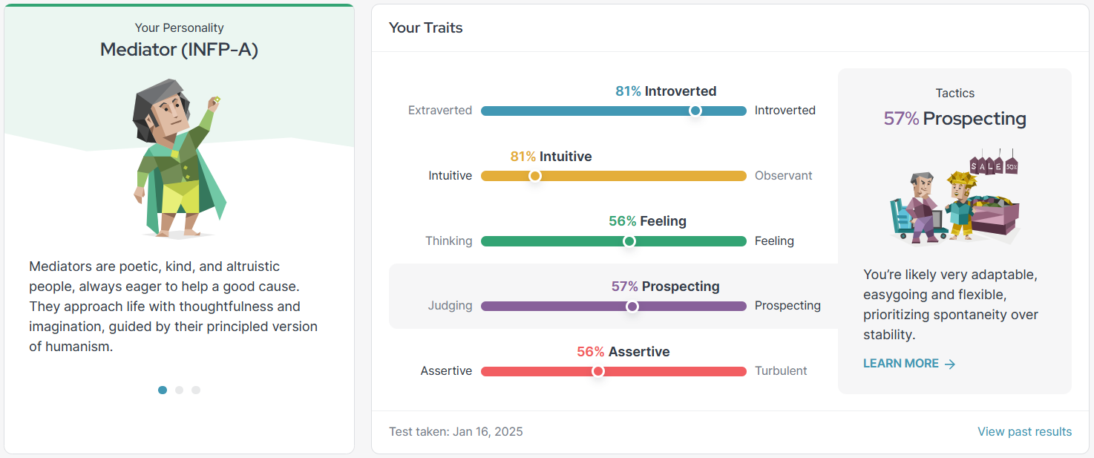Click the Introverted slider handle
Screen dimensions: 1094x458
695,111
